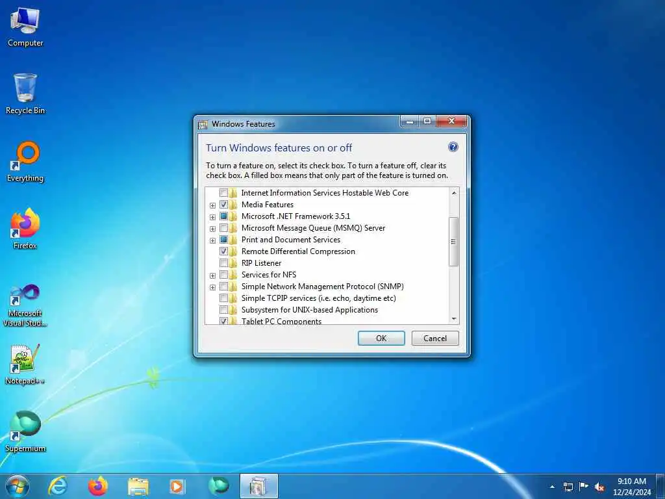The height and width of the screenshot is (499, 665).
Task: Open the network status tray icon
Action: point(568,487)
